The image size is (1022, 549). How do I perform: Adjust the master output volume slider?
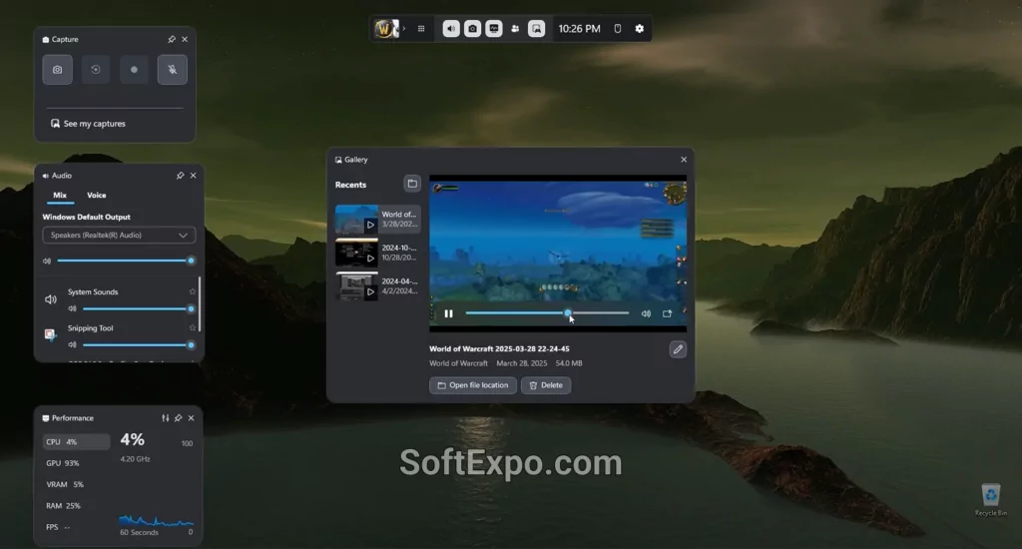click(124, 261)
